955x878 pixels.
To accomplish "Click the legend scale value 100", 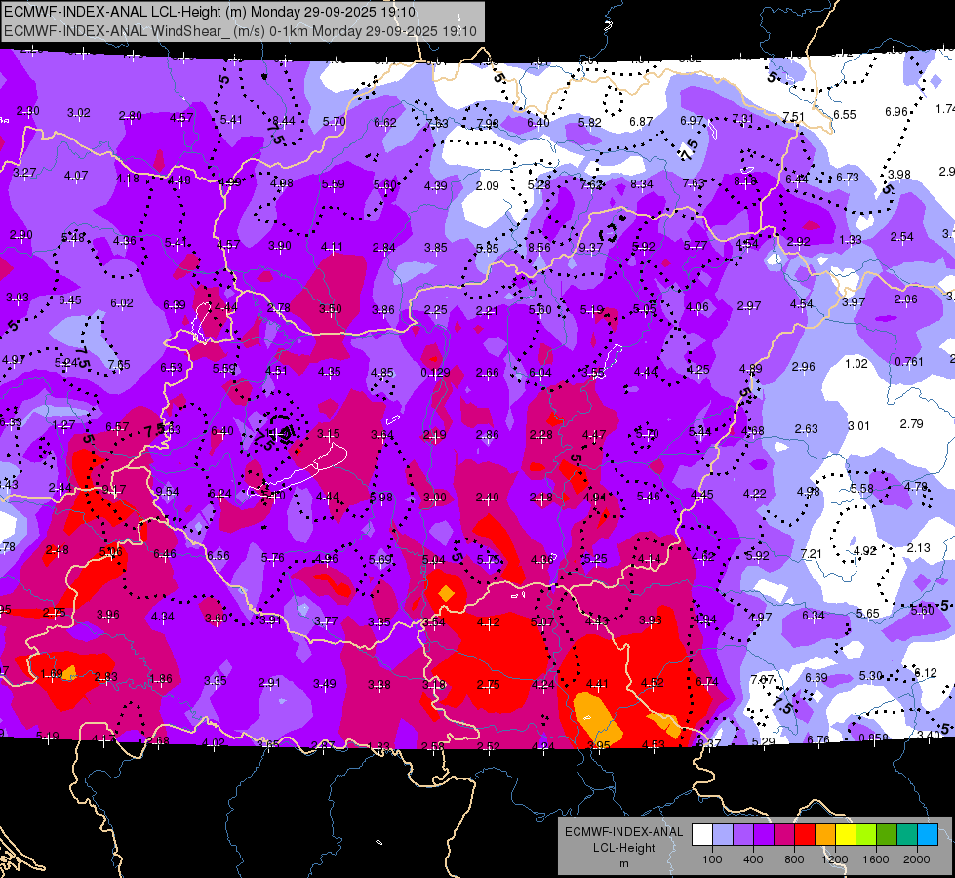I will [x=712, y=859].
